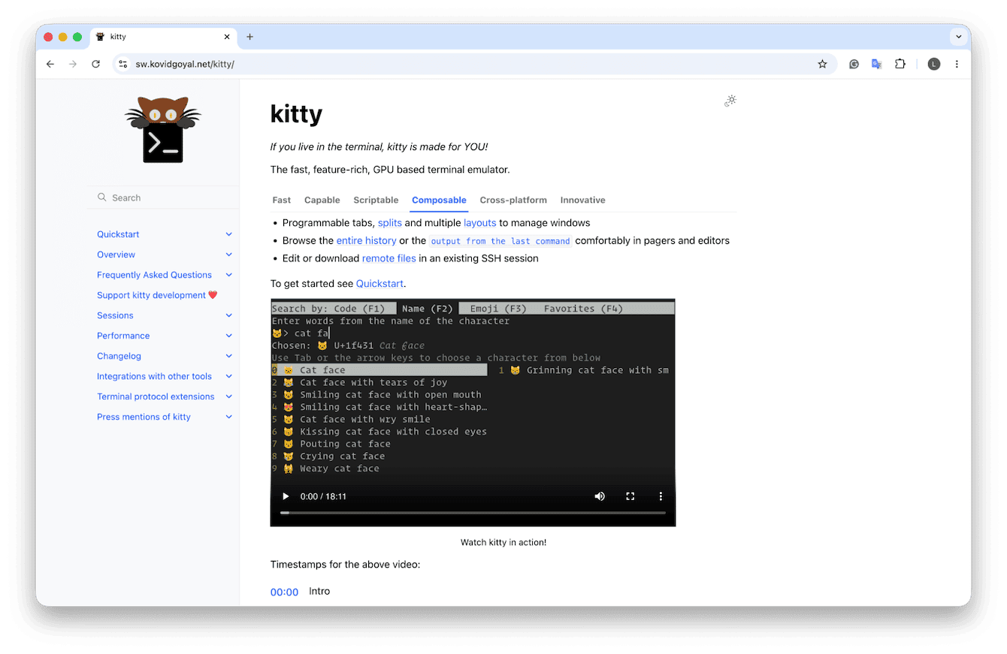Open the Grammarly extension icon
The image size is (1007, 654).
point(854,65)
